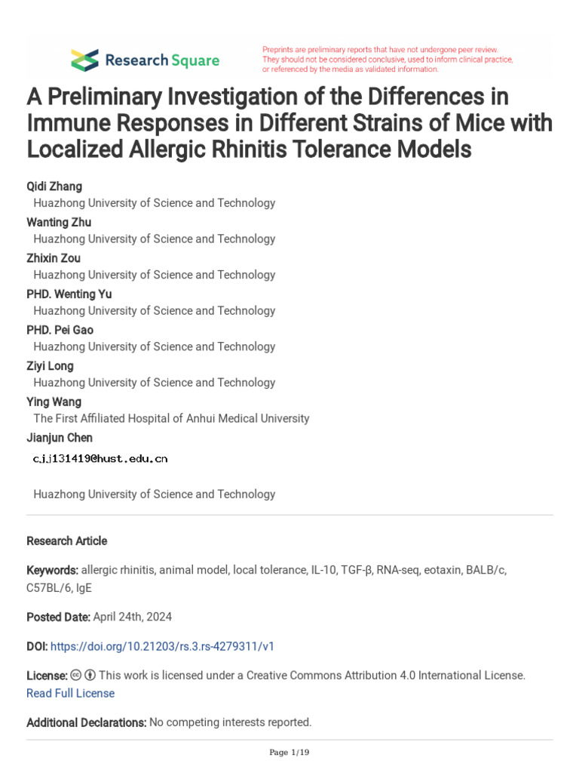Image resolution: width=579 pixels, height=773 pixels.
Task: Click the Anhui Medical University affiliation
Action: point(171,418)
